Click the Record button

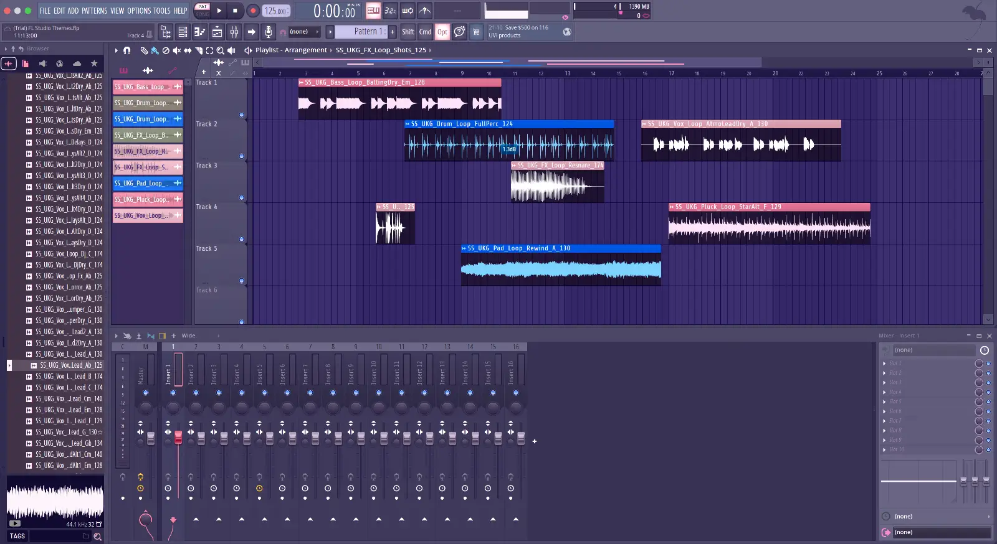pos(253,11)
